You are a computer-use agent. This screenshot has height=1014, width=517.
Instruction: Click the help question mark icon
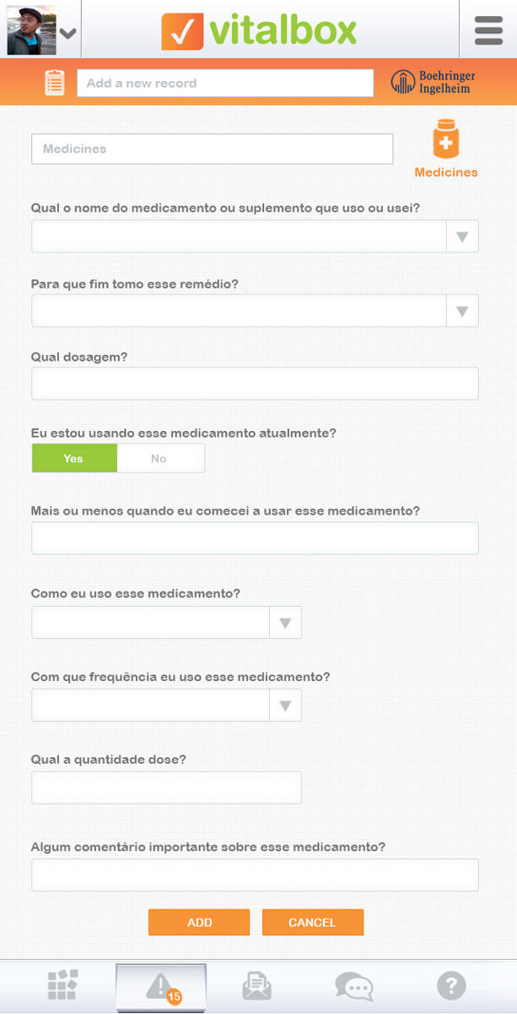pyautogui.click(x=451, y=985)
